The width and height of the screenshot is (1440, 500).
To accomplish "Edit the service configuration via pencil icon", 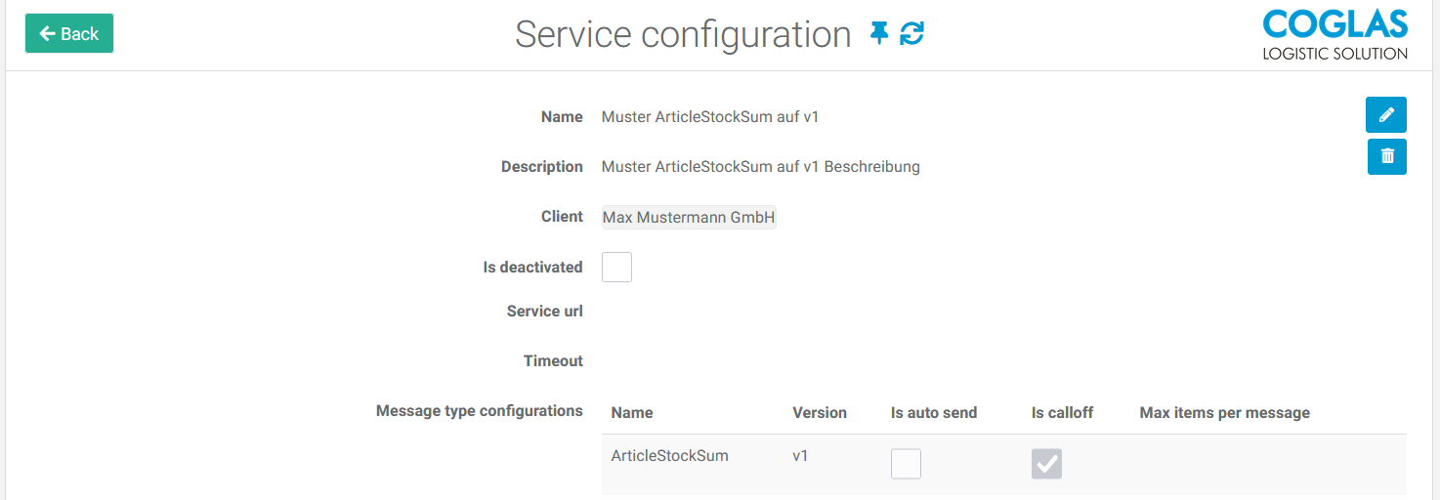I will tap(1386, 115).
